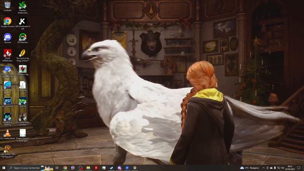Open the Corbeille recycle bin icon
304x171 pixels.
point(8,6)
